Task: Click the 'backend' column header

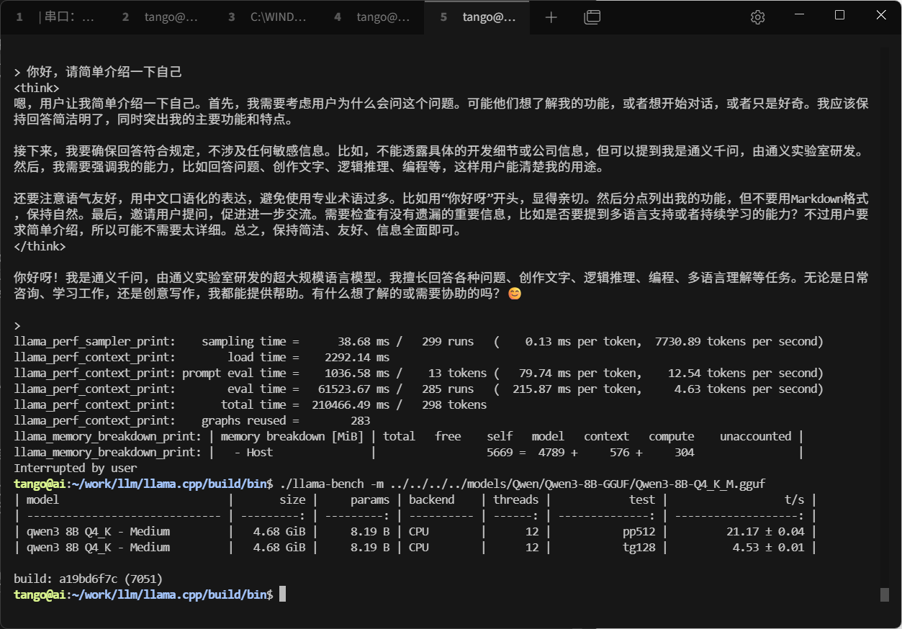Action: click(432, 499)
